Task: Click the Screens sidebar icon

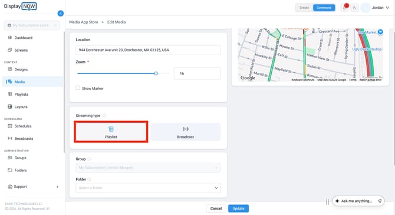Action: (x=10, y=50)
